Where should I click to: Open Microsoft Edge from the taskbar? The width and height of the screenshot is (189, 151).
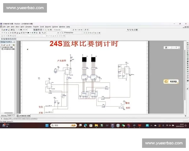coord(85,126)
